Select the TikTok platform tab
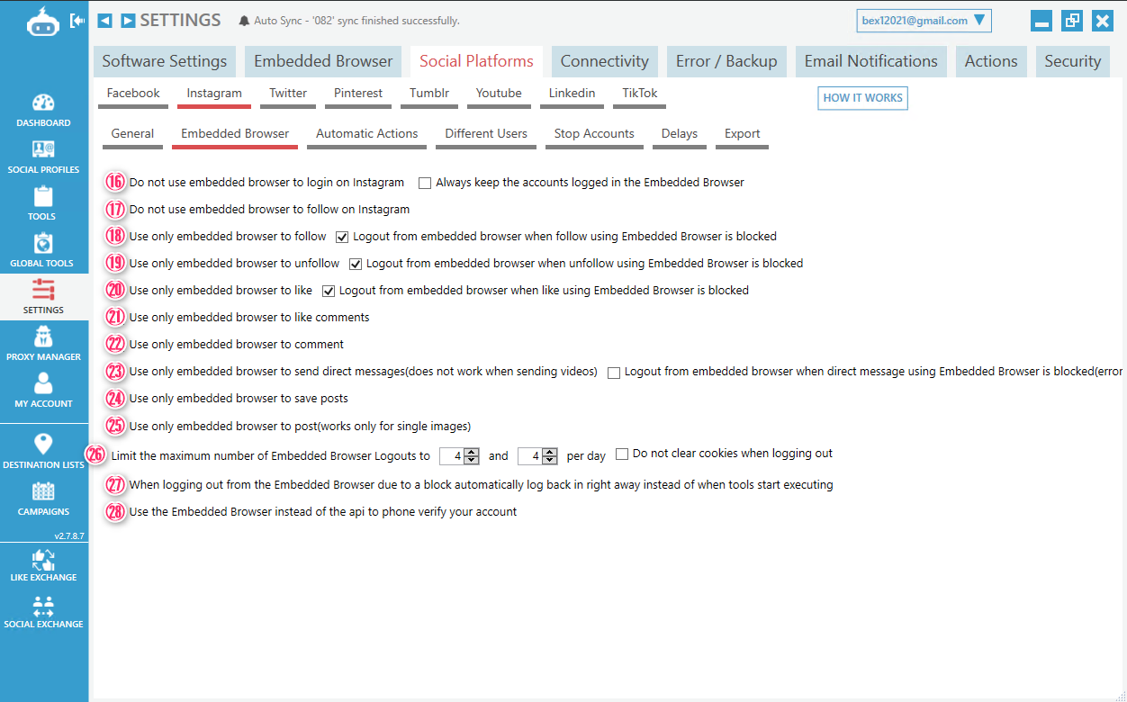The image size is (1127, 702). click(640, 94)
